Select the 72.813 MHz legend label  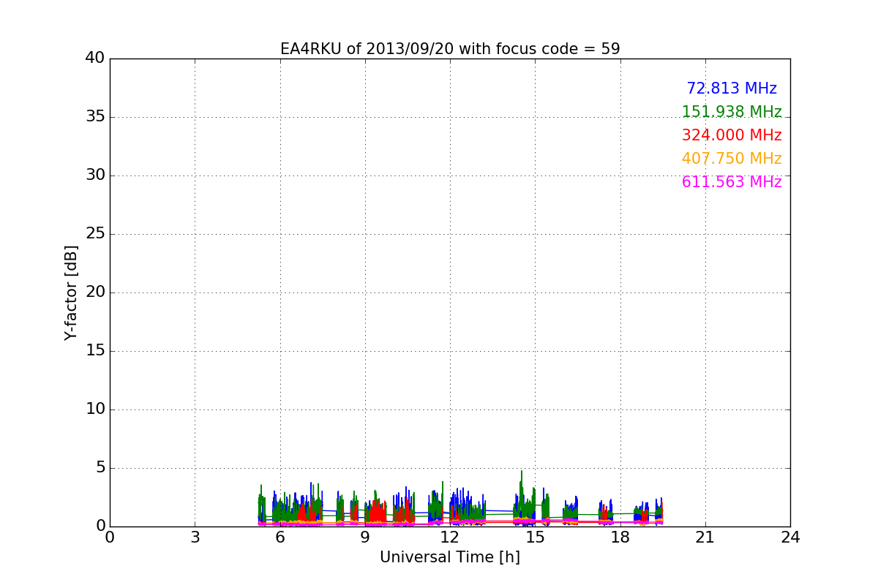pyautogui.click(x=732, y=88)
